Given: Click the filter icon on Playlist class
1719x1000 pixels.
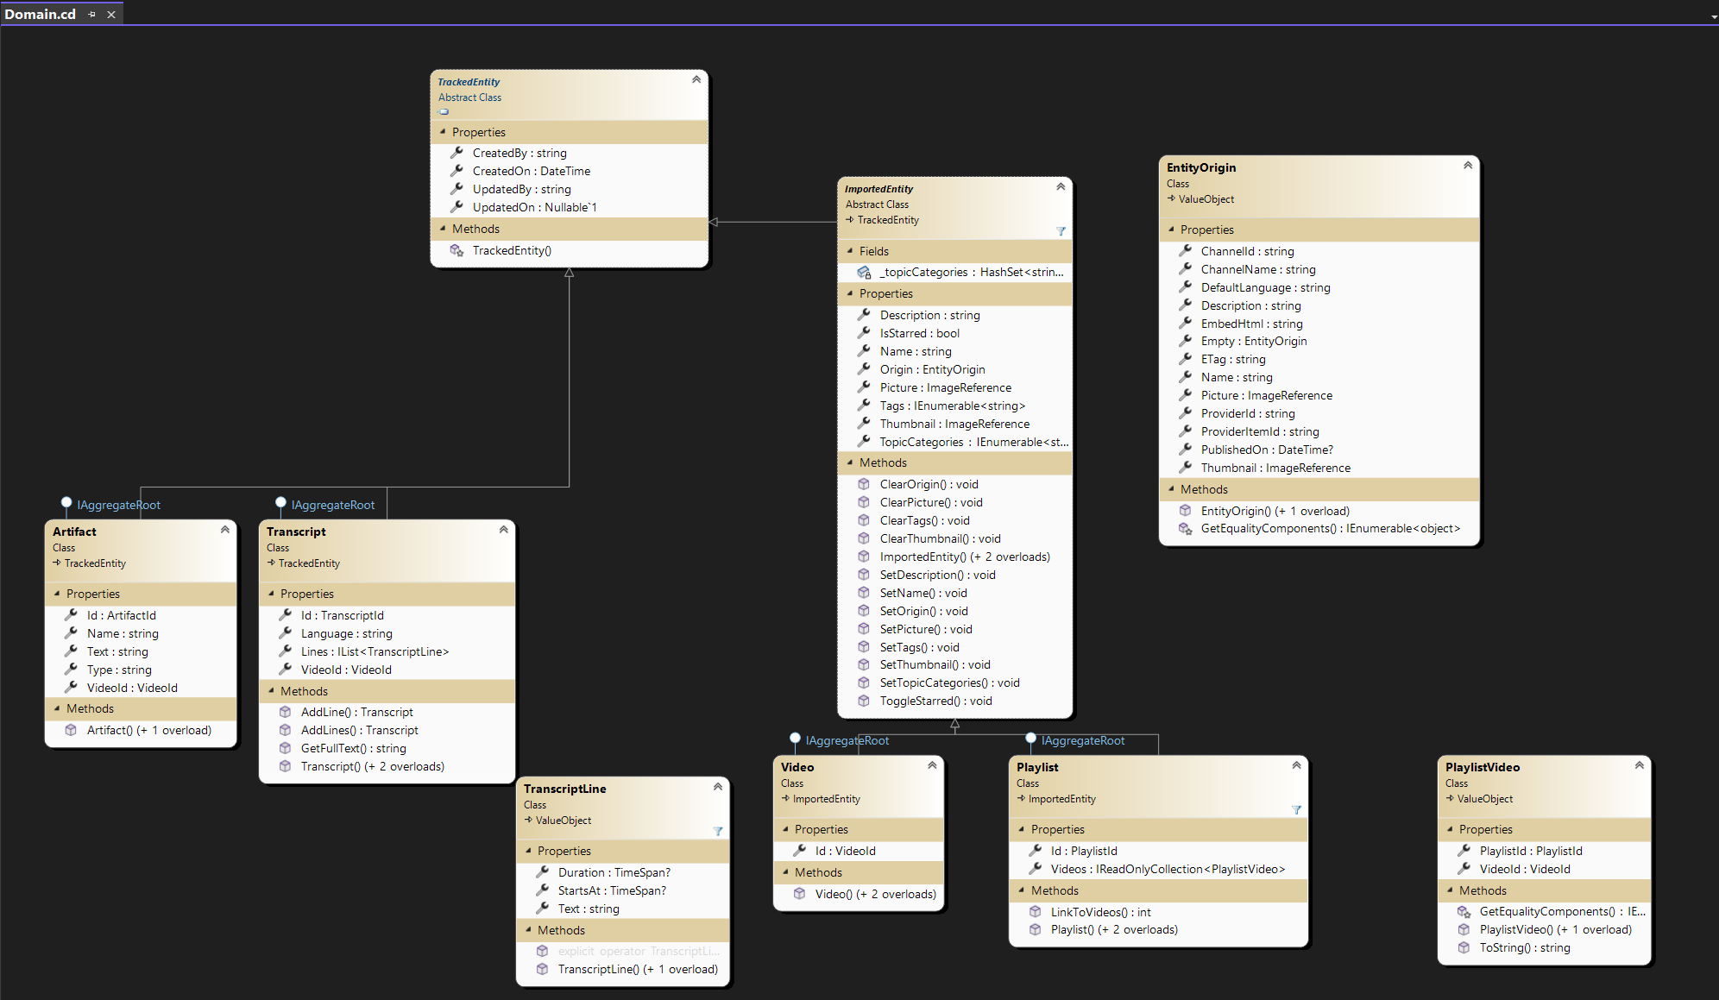Looking at the screenshot, I should (1296, 809).
